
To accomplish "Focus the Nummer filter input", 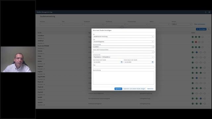I will tap(50, 24).
